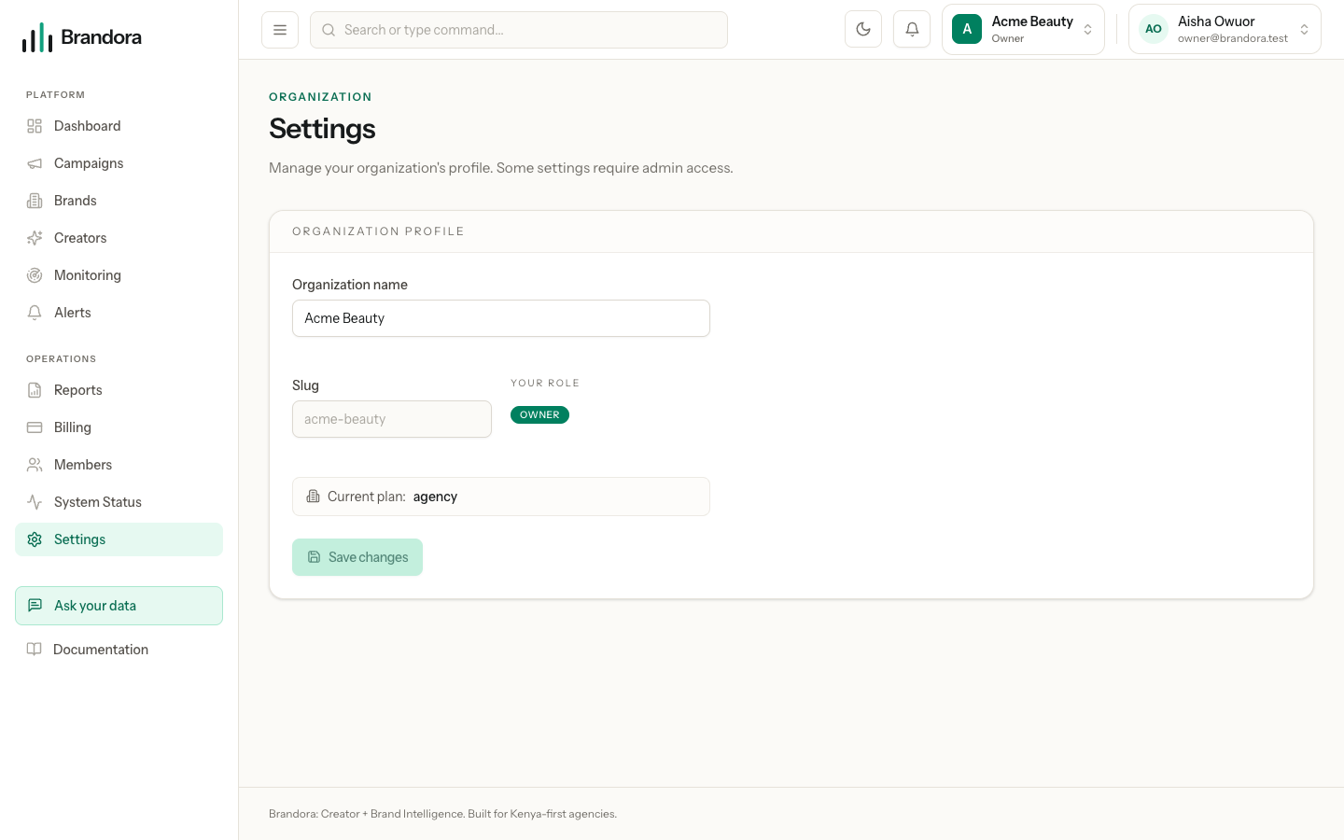This screenshot has width=1344, height=840.
Task: Open the Dashboard grid icon
Action: pos(35,126)
